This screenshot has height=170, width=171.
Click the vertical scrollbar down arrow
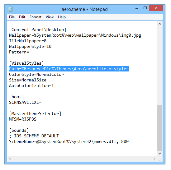pyautogui.click(x=159, y=154)
